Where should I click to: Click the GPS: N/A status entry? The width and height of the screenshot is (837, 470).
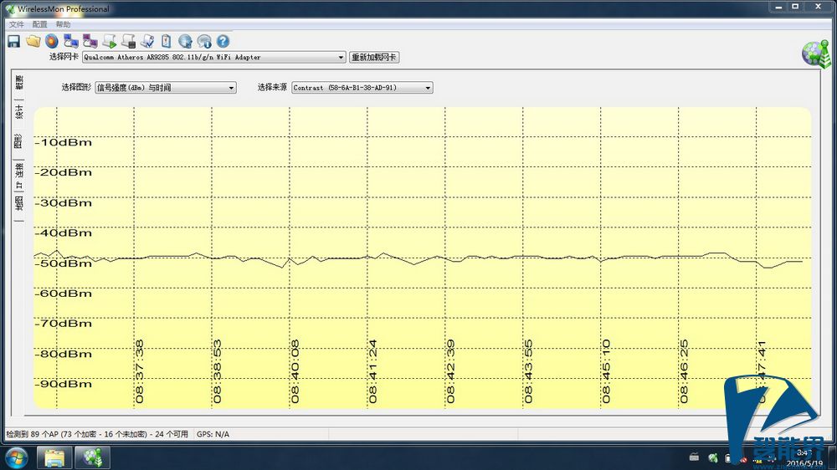click(x=213, y=434)
